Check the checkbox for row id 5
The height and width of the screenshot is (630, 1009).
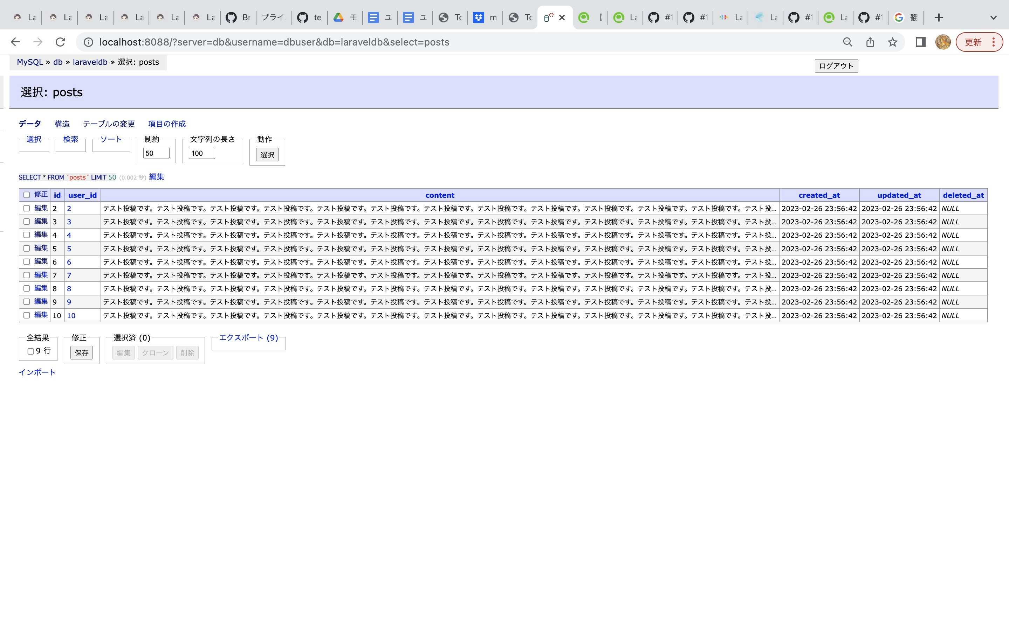click(27, 248)
